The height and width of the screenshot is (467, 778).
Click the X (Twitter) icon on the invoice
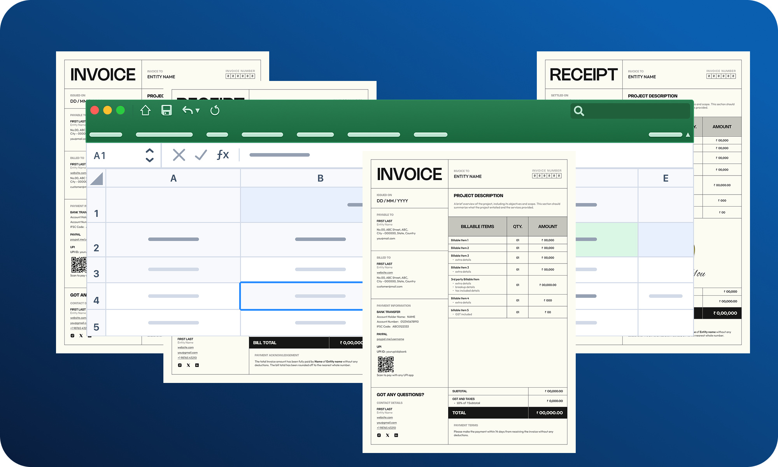387,435
